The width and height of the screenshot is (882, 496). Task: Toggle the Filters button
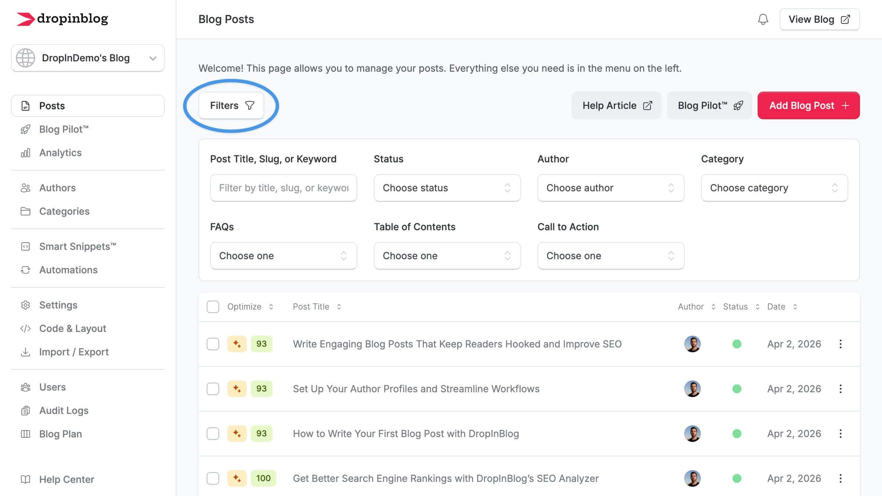pyautogui.click(x=232, y=106)
